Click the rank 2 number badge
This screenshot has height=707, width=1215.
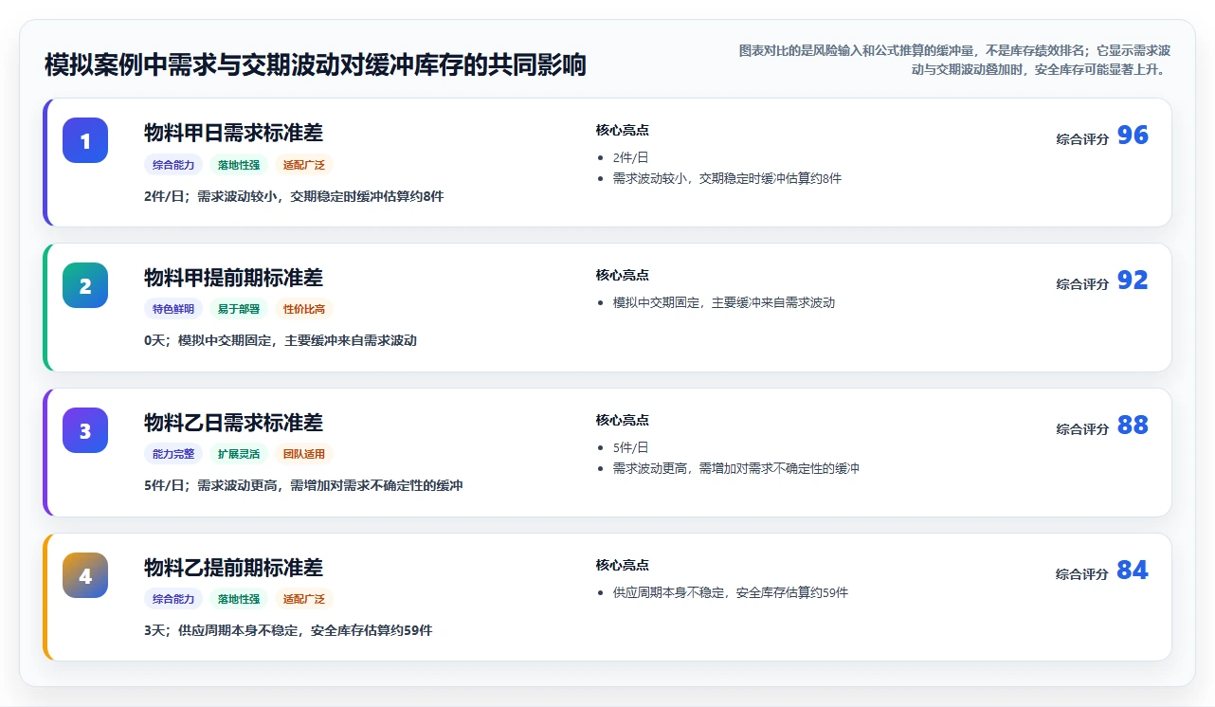click(85, 285)
